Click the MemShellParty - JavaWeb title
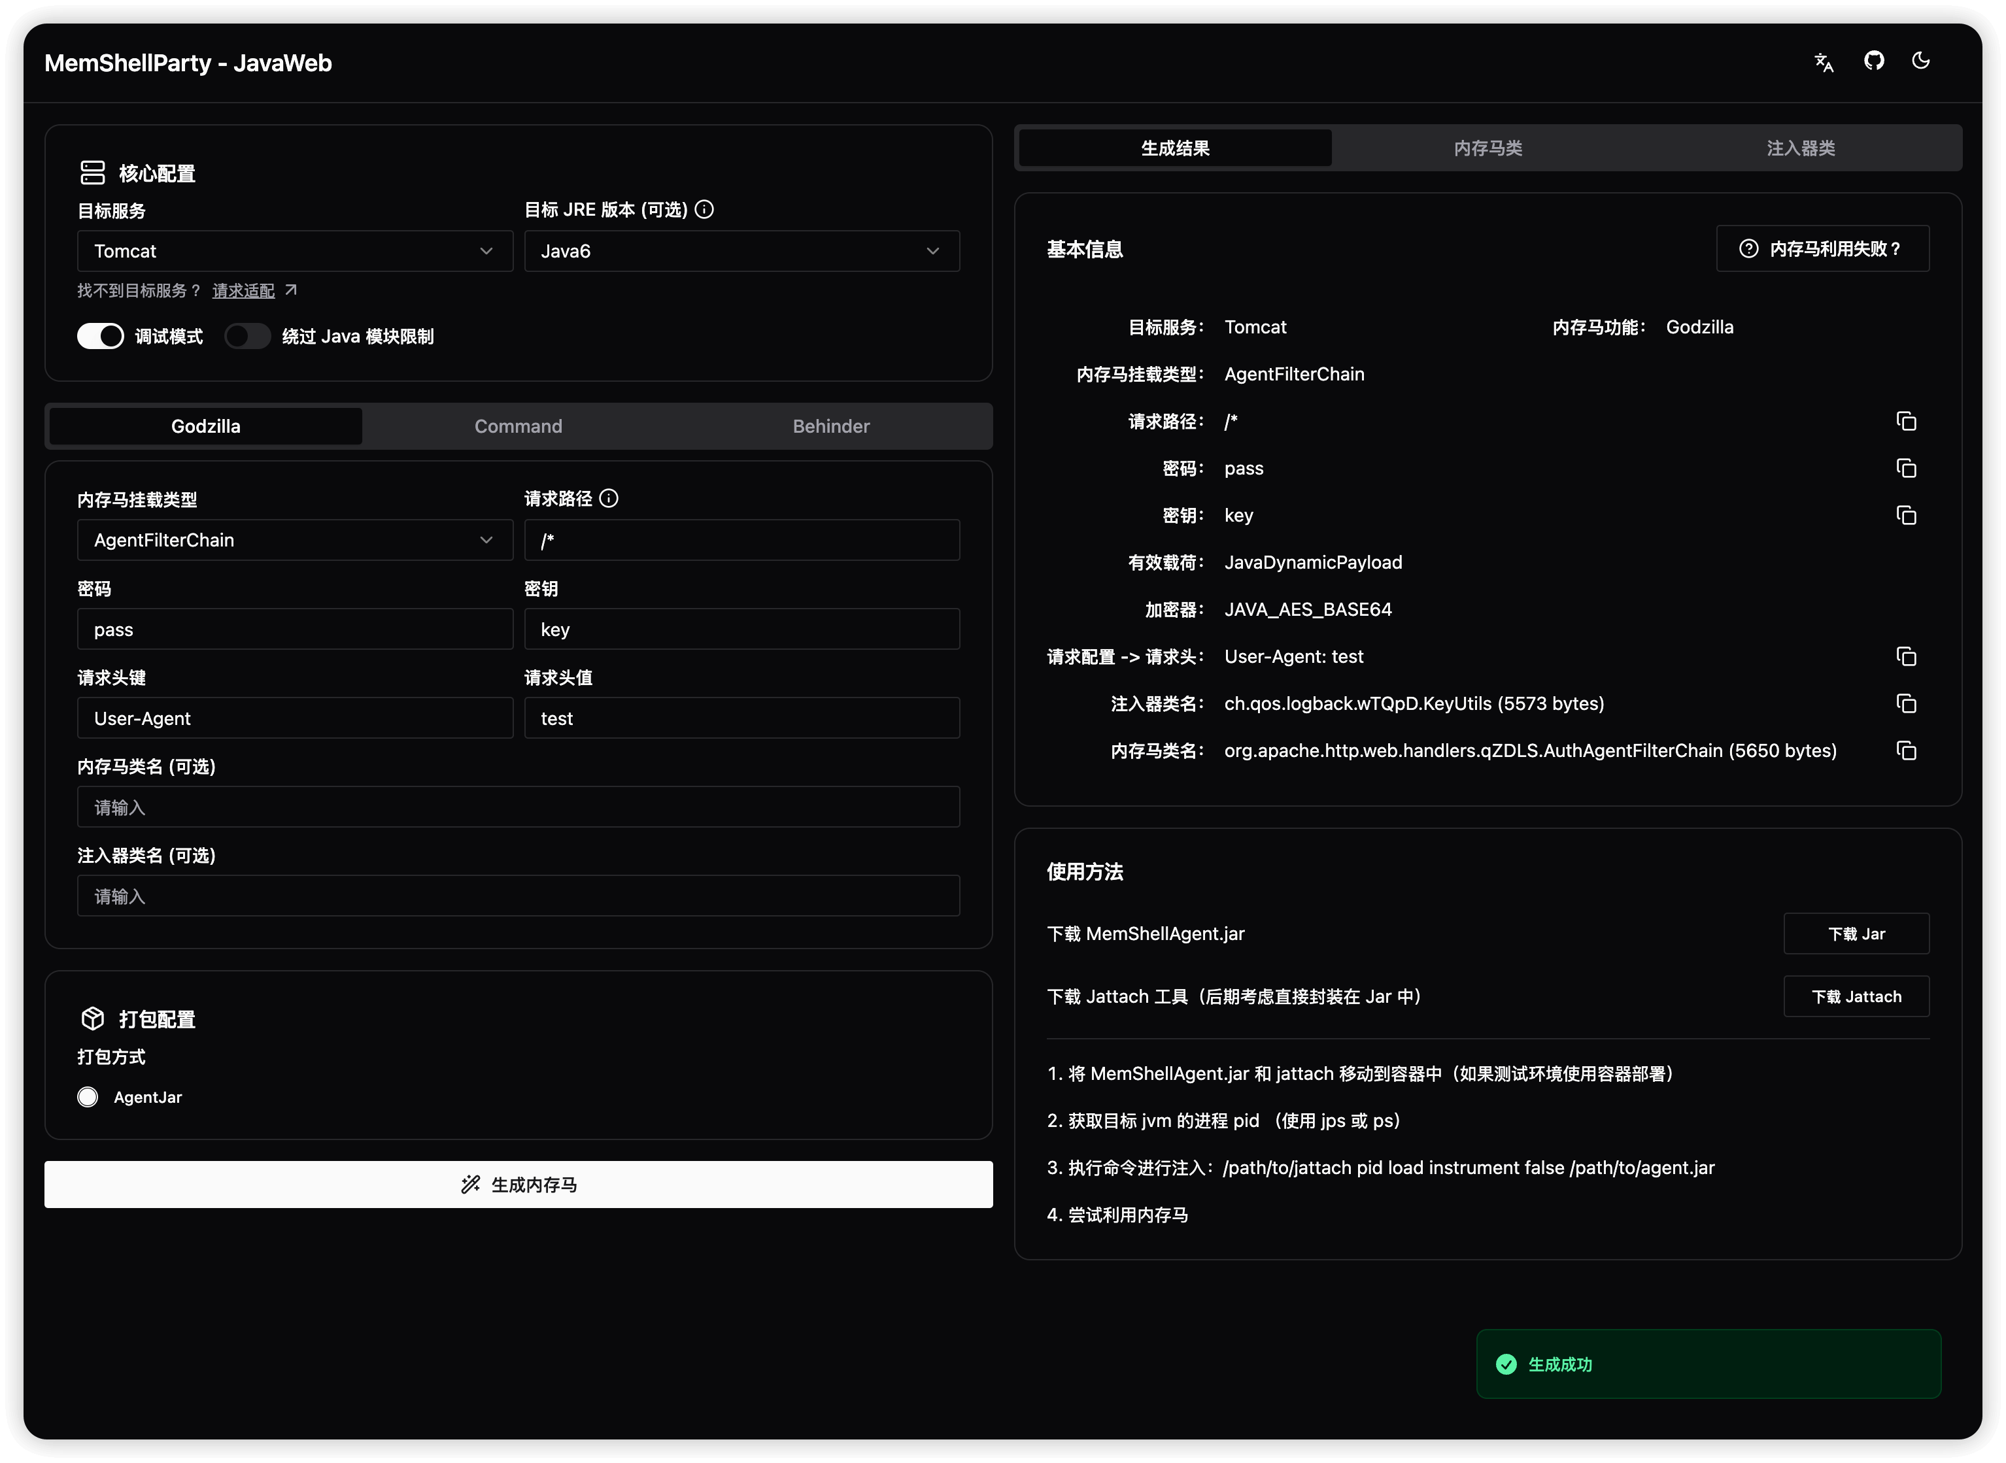The image size is (2006, 1463). tap(188, 63)
